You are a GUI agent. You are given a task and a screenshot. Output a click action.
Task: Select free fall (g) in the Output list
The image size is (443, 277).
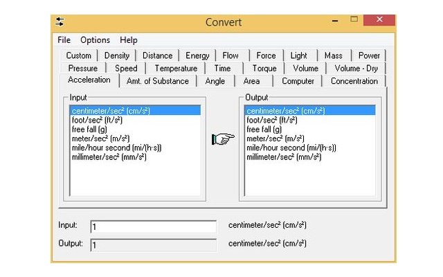[264, 129]
